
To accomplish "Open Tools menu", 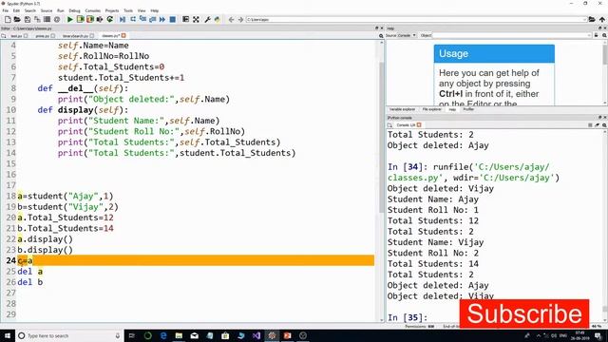I will pyautogui.click(x=128, y=10).
